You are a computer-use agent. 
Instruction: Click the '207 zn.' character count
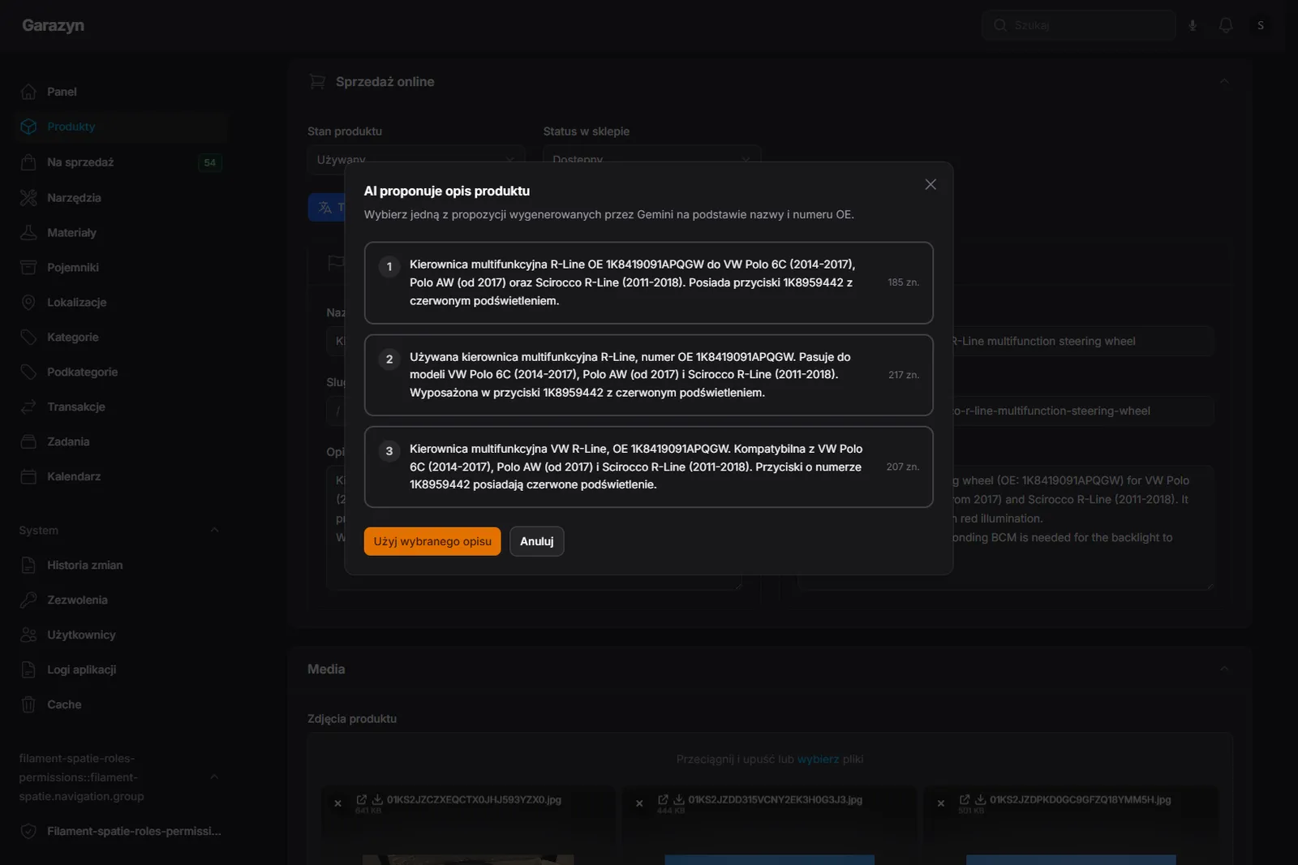pyautogui.click(x=903, y=467)
